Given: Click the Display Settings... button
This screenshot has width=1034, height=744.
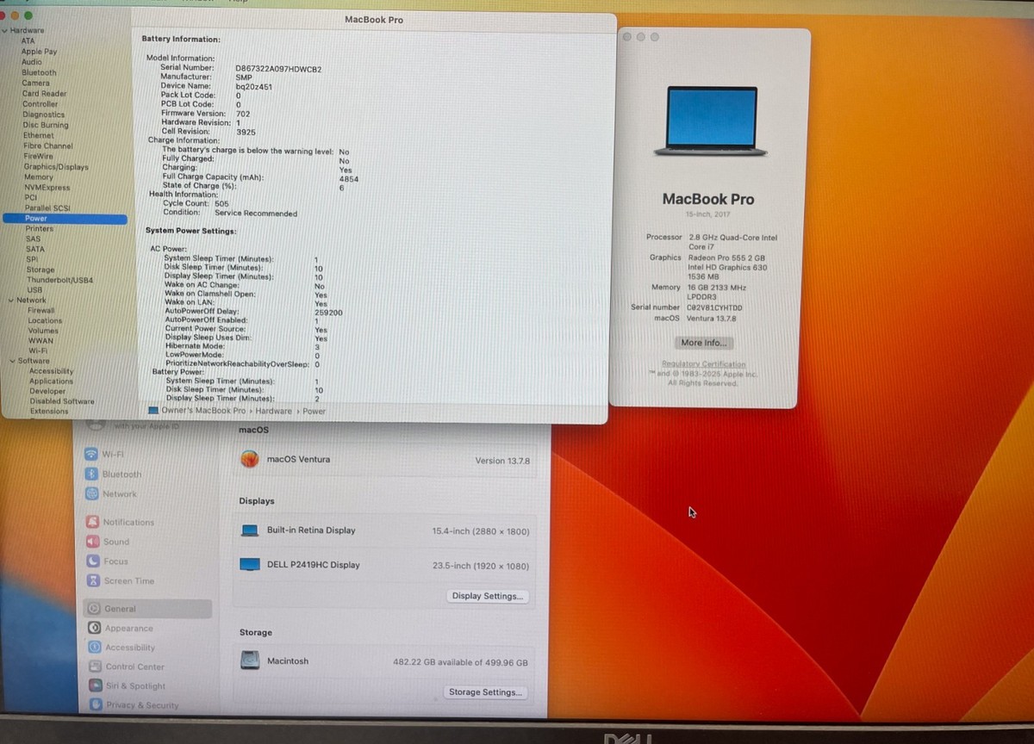Looking at the screenshot, I should coord(487,596).
